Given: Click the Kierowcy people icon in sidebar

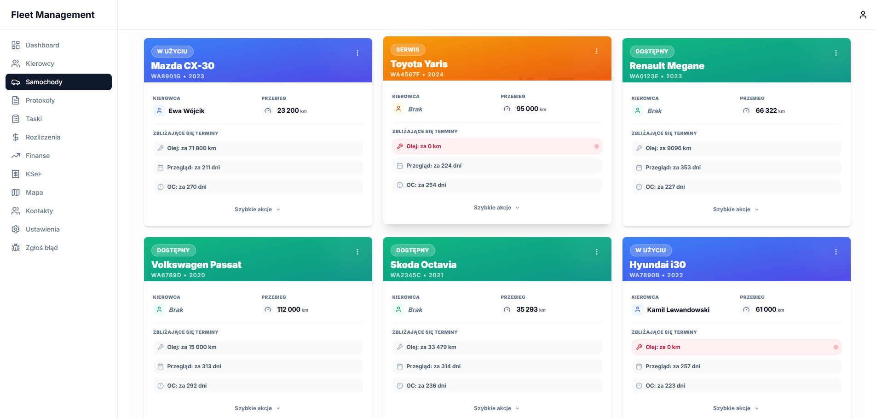Looking at the screenshot, I should 16,64.
